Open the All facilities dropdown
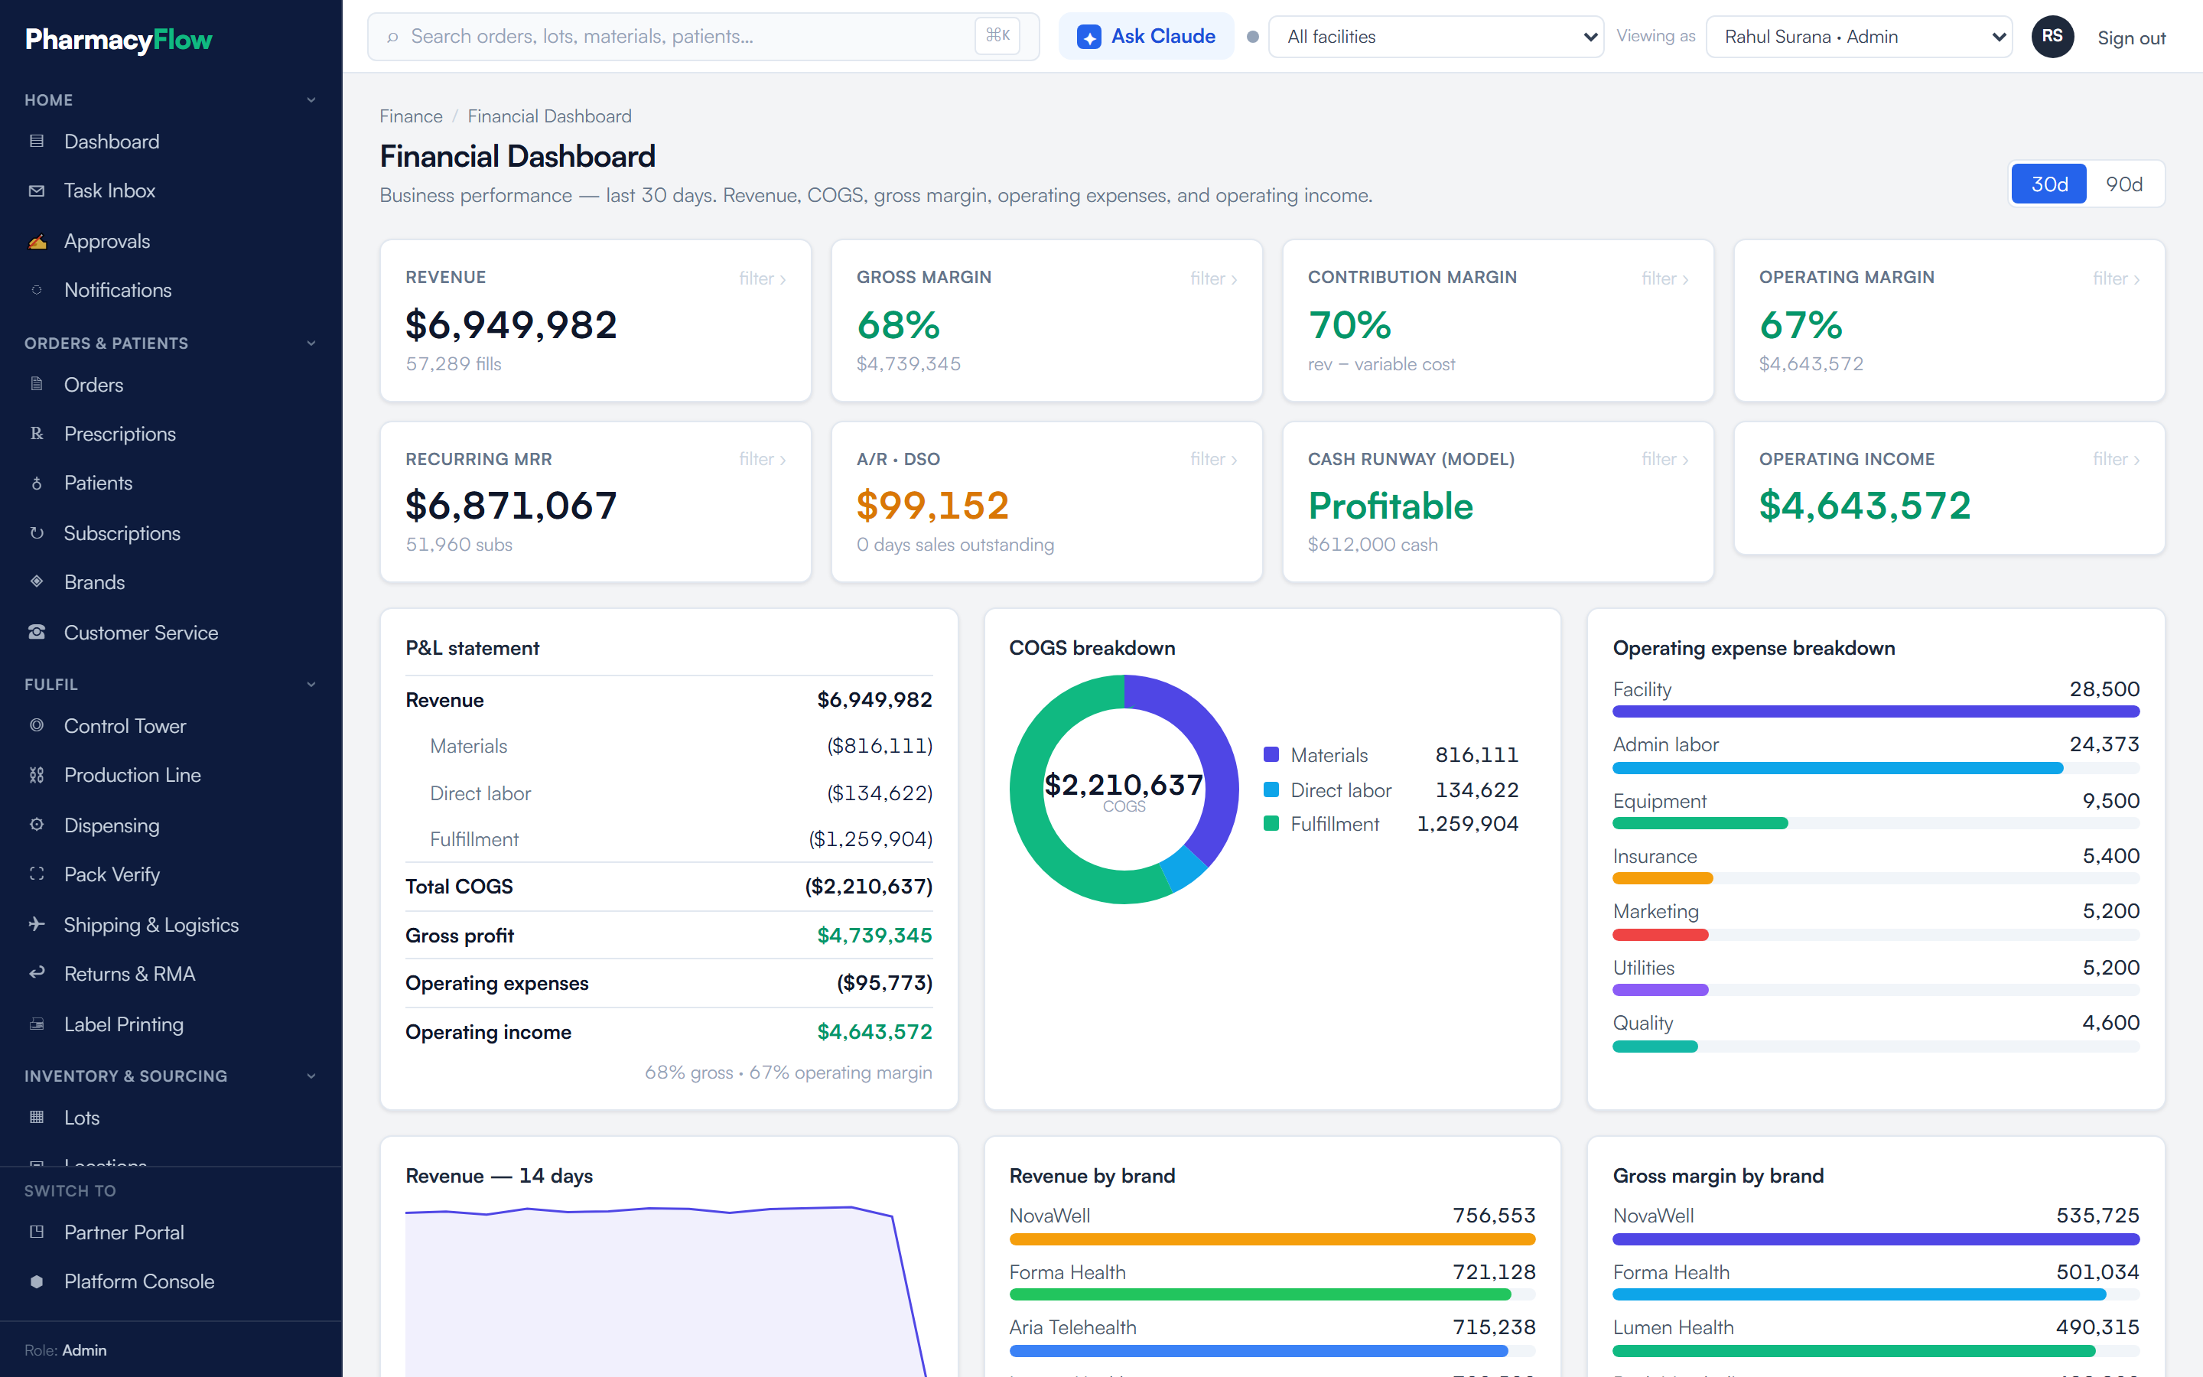2203x1377 pixels. pyautogui.click(x=1436, y=37)
